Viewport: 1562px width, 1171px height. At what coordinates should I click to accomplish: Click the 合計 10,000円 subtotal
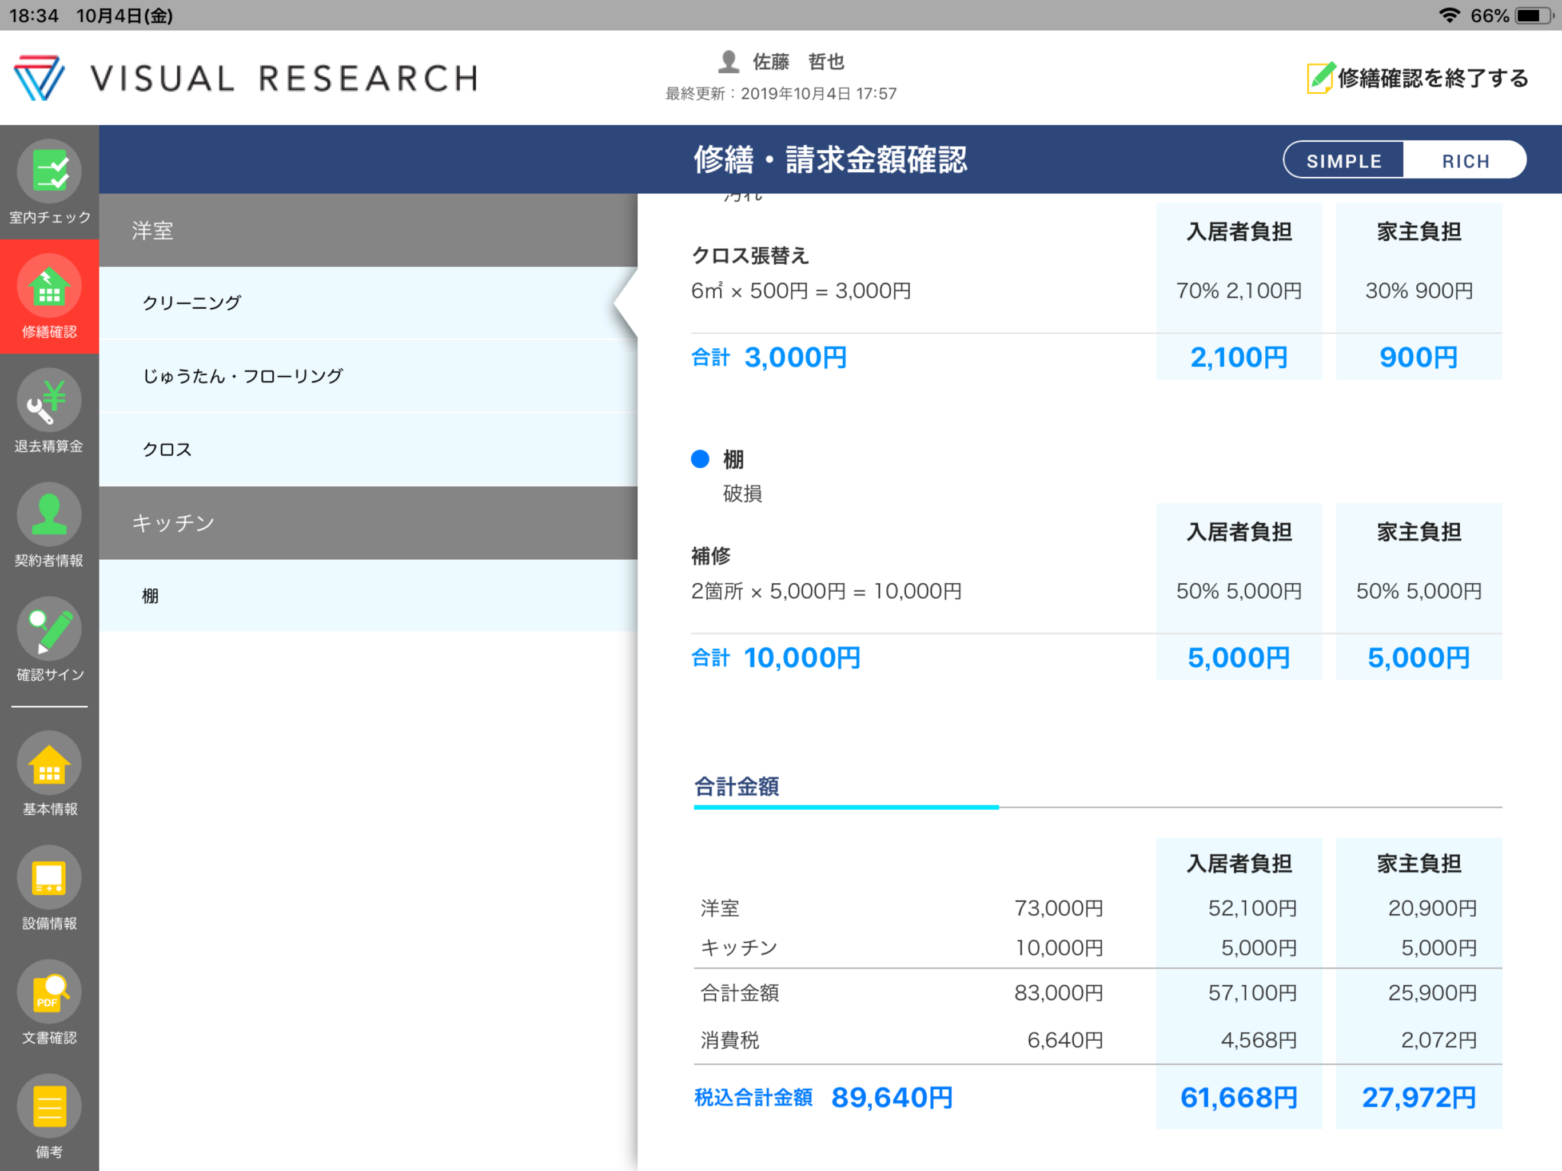[x=776, y=658]
